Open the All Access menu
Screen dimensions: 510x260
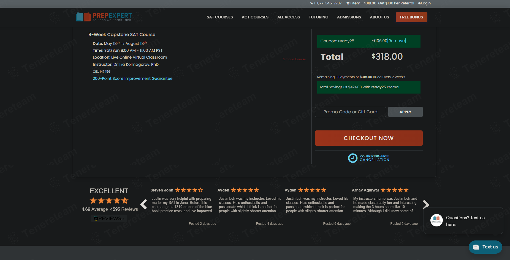[288, 17]
